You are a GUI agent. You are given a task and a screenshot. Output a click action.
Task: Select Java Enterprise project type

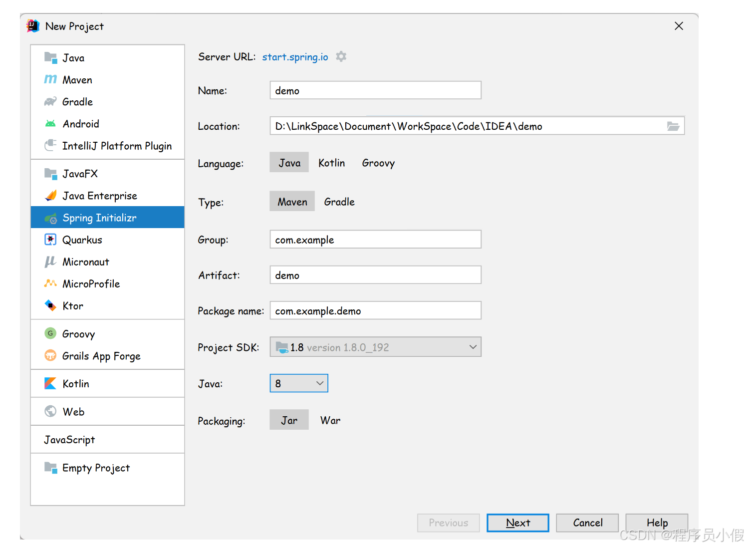pyautogui.click(x=100, y=196)
